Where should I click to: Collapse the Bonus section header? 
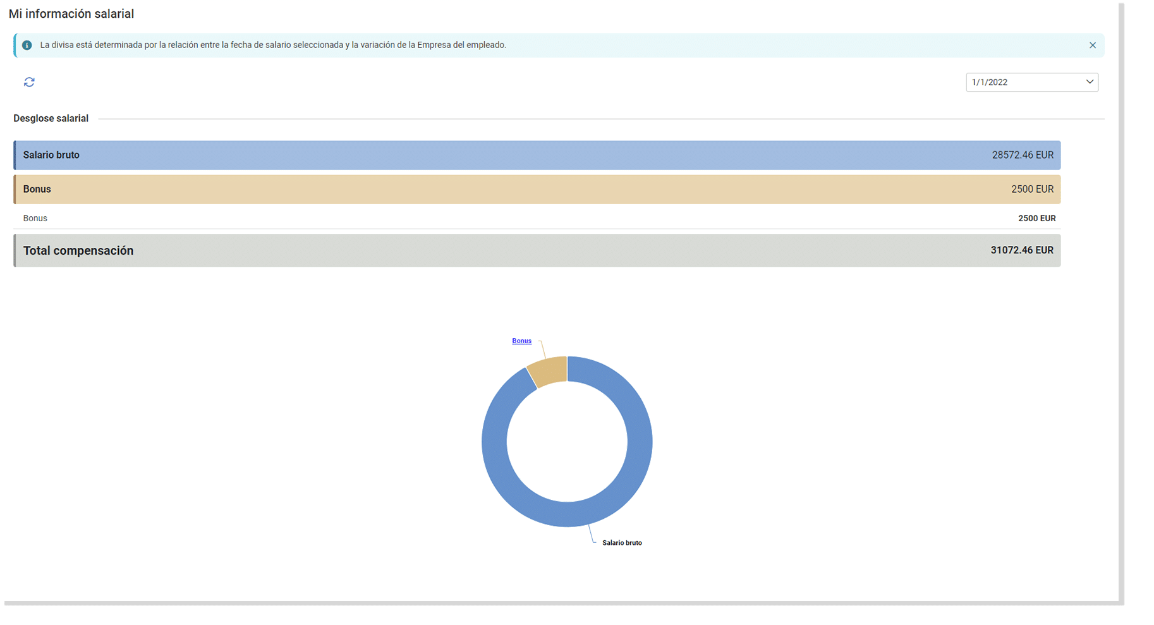click(537, 189)
